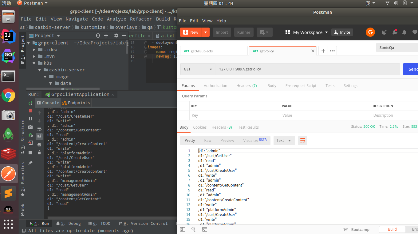Switch to Endpoints tab in Run panel
This screenshot has height=234, width=418.
(x=76, y=103)
